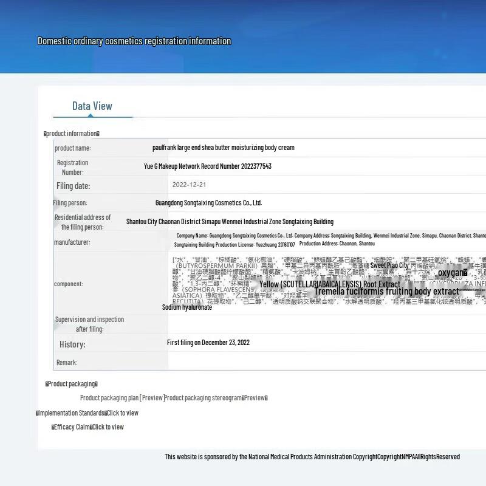Click the registration number Yue G record
The image size is (486, 486).
coord(207,166)
